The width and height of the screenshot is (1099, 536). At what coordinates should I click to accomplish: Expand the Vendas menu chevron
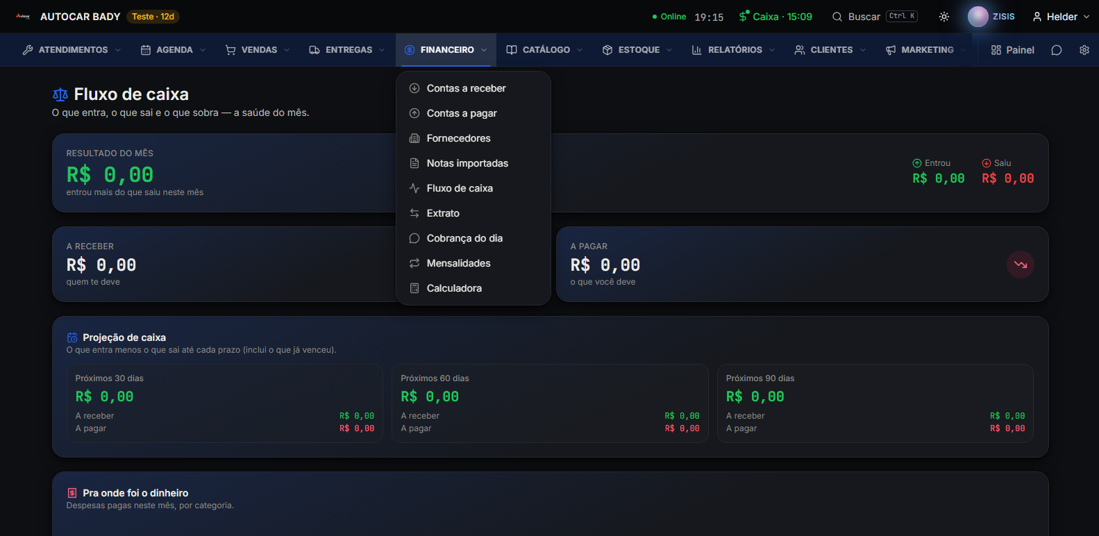[287, 50]
